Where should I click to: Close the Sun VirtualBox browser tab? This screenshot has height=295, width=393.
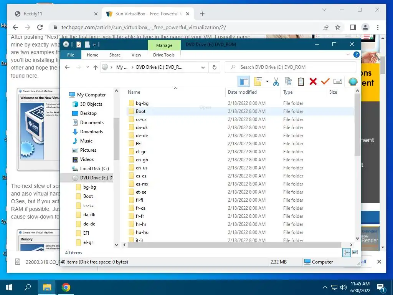click(187, 14)
